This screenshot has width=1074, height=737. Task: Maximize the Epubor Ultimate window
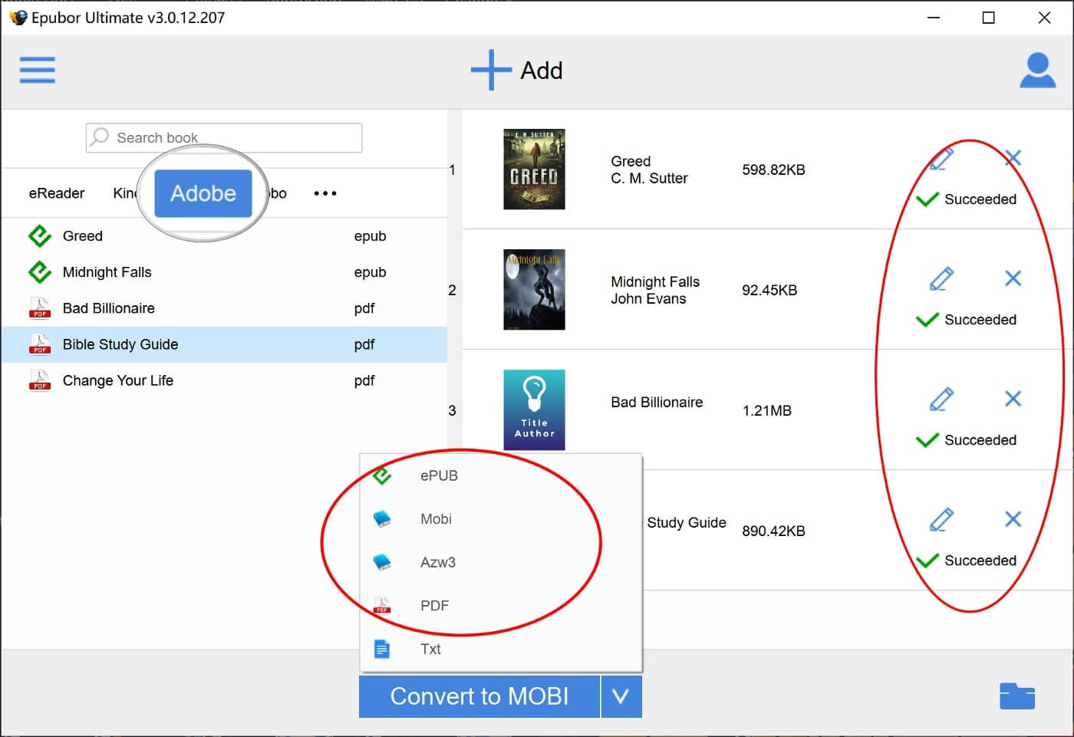988,18
